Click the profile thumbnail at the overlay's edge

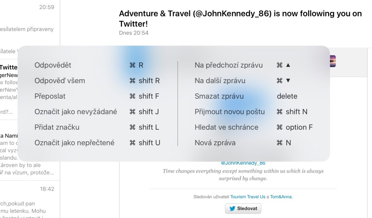[x=332, y=61]
